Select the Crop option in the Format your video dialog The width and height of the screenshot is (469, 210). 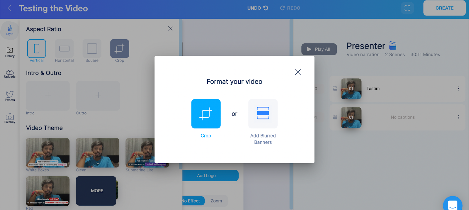(206, 114)
